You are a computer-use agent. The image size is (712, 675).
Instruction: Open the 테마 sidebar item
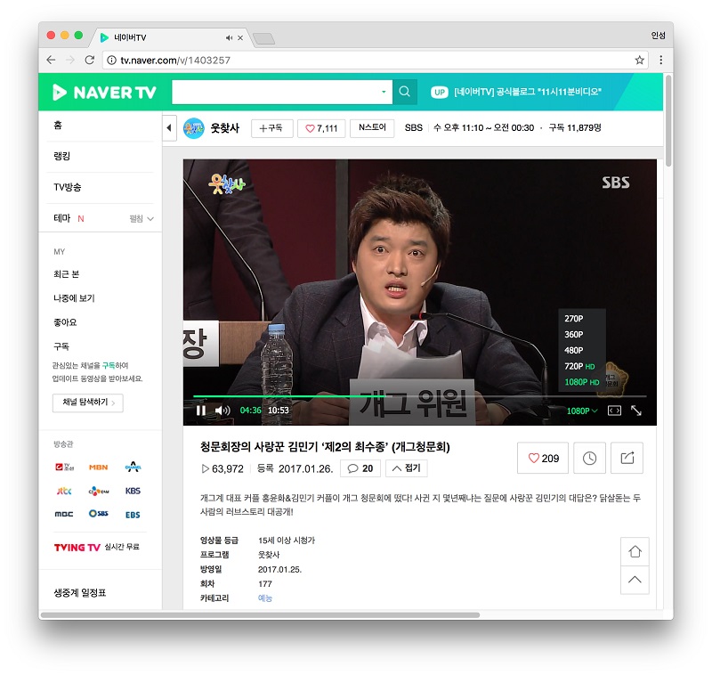tap(61, 218)
